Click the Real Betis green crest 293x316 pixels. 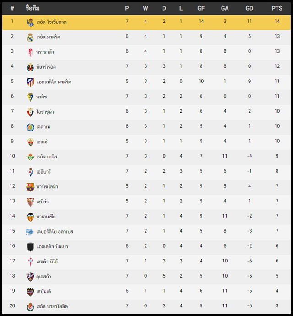pos(30,157)
